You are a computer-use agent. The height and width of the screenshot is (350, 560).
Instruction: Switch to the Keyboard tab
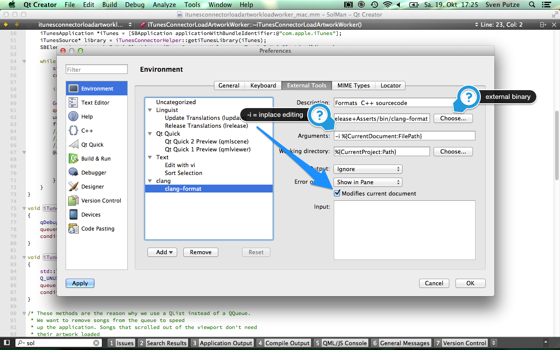pos(263,85)
